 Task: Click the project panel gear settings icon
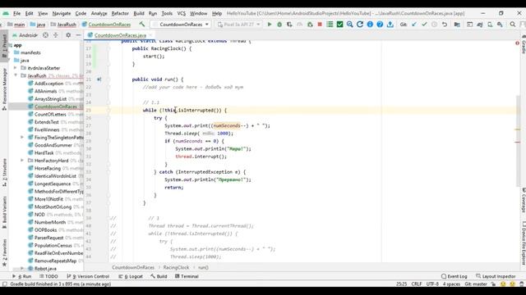click(68, 35)
